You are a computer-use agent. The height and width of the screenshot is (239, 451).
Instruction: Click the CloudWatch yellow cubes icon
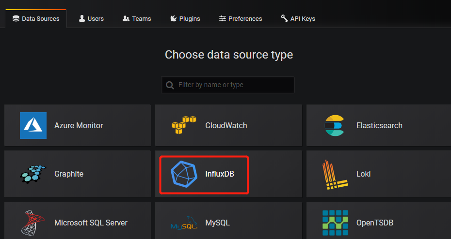point(184,125)
